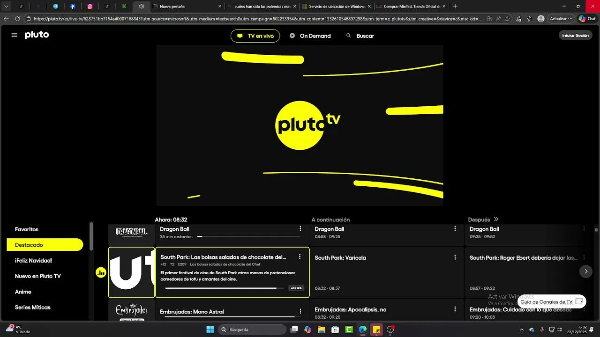Viewport: 600px width, 337px height.
Task: Show hidden system tray icons
Action: 522,330
